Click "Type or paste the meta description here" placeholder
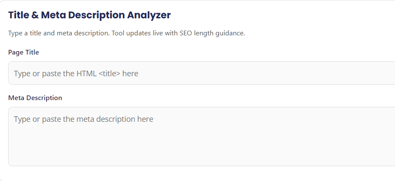Screen dimensions: 395x181 click(x=83, y=119)
